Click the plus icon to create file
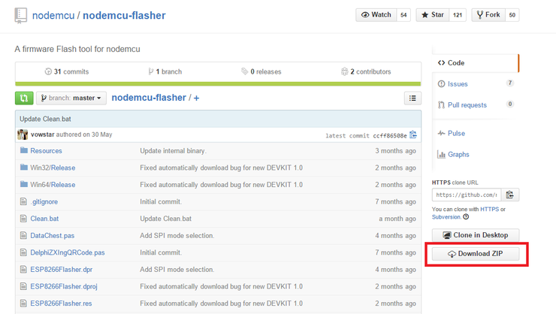The width and height of the screenshot is (556, 314). click(x=196, y=98)
